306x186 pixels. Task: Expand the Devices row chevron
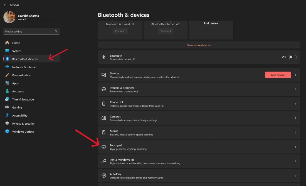[x=295, y=75]
